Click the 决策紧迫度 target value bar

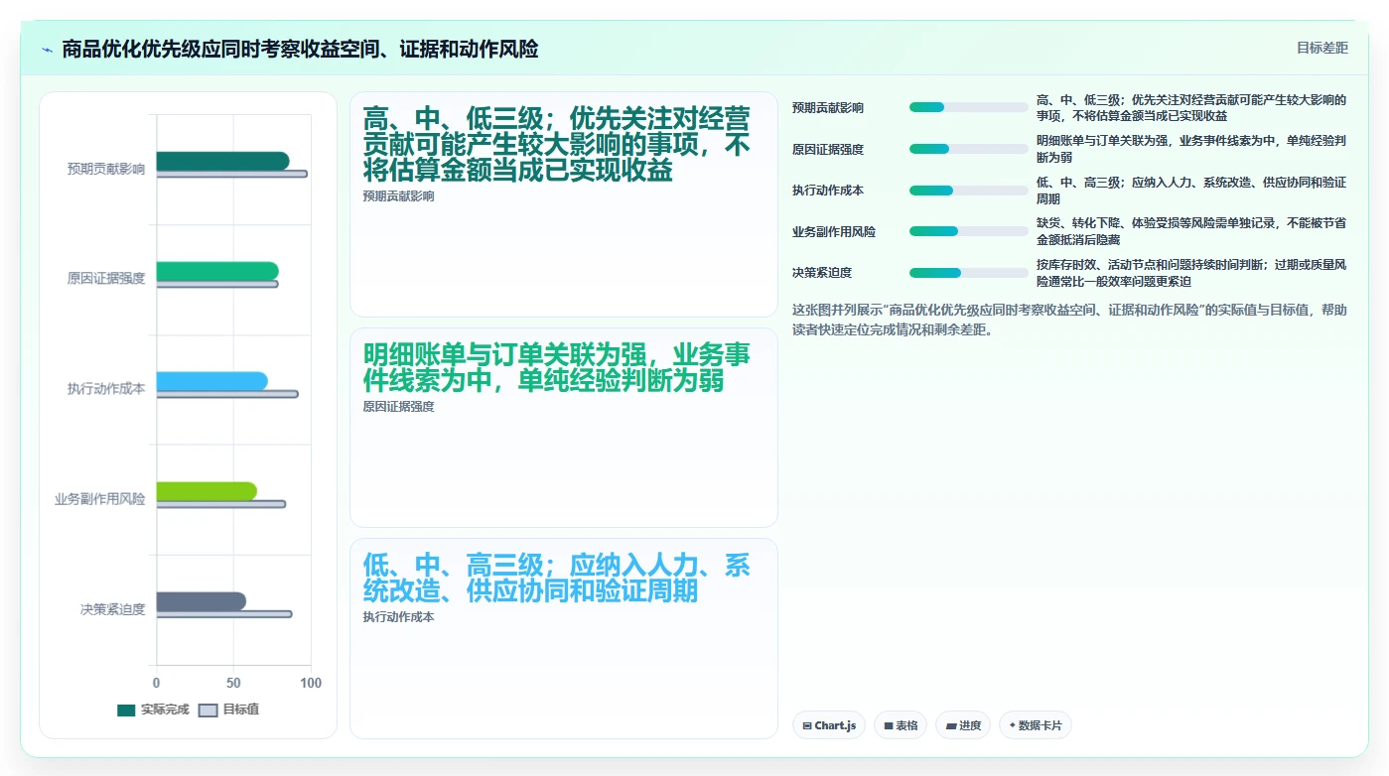(224, 614)
